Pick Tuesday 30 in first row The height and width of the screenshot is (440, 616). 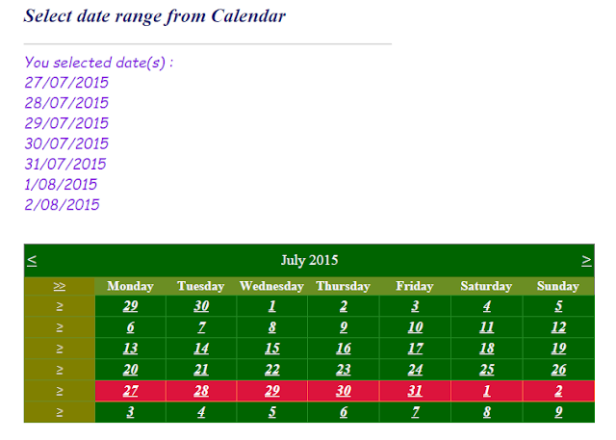[x=201, y=306]
